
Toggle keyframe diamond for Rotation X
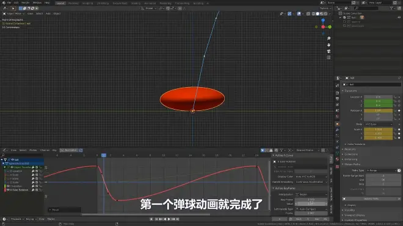[x=399, y=110]
